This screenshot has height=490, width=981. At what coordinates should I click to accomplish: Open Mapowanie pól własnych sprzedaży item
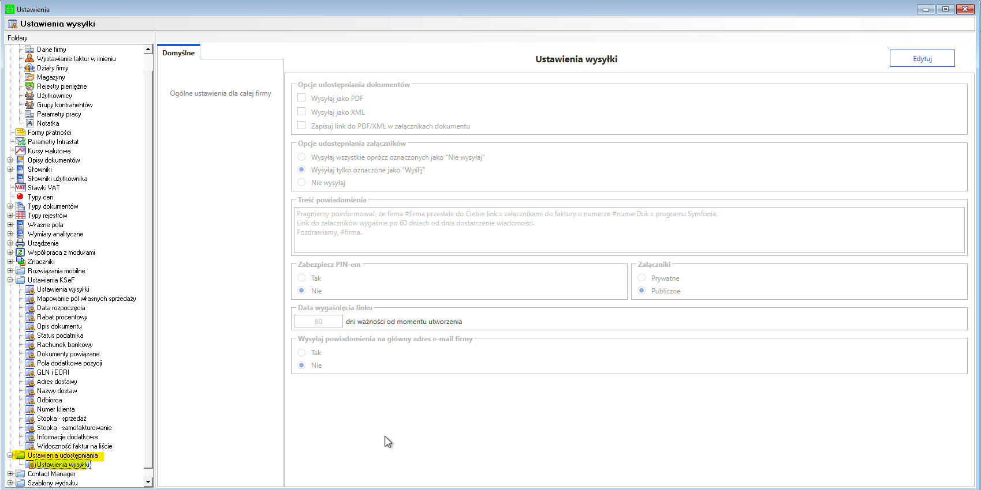pos(86,299)
